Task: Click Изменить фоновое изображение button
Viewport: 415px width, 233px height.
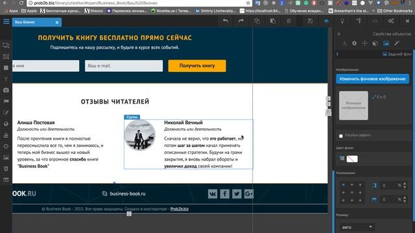Action: (x=372, y=79)
